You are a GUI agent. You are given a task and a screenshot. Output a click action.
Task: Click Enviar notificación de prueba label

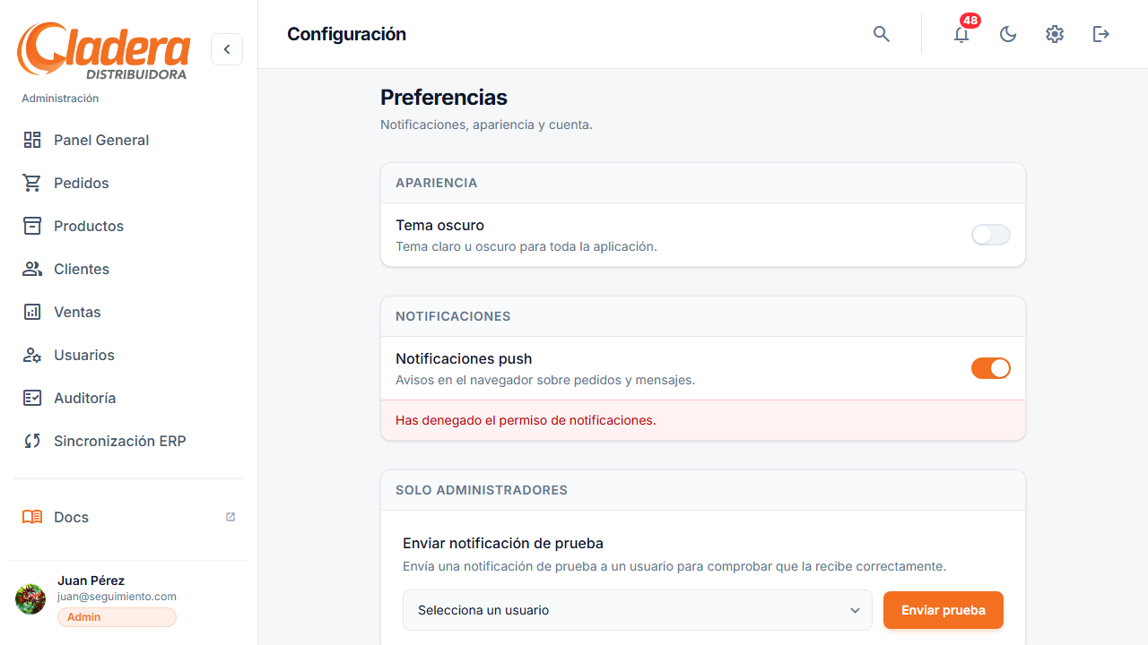coord(503,543)
